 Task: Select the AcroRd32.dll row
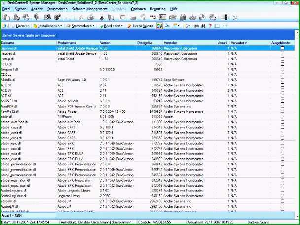[x=148, y=112]
